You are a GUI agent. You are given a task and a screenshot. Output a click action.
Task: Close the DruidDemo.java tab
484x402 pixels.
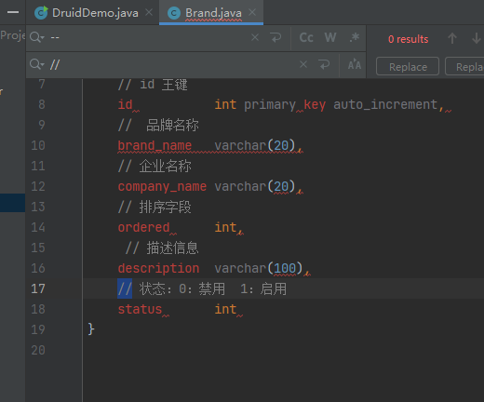pos(149,12)
